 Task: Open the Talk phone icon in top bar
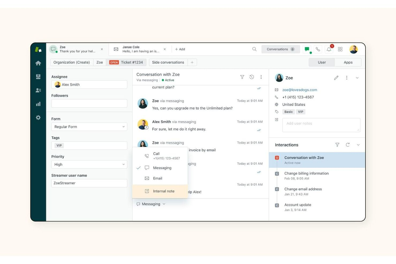[x=318, y=49]
